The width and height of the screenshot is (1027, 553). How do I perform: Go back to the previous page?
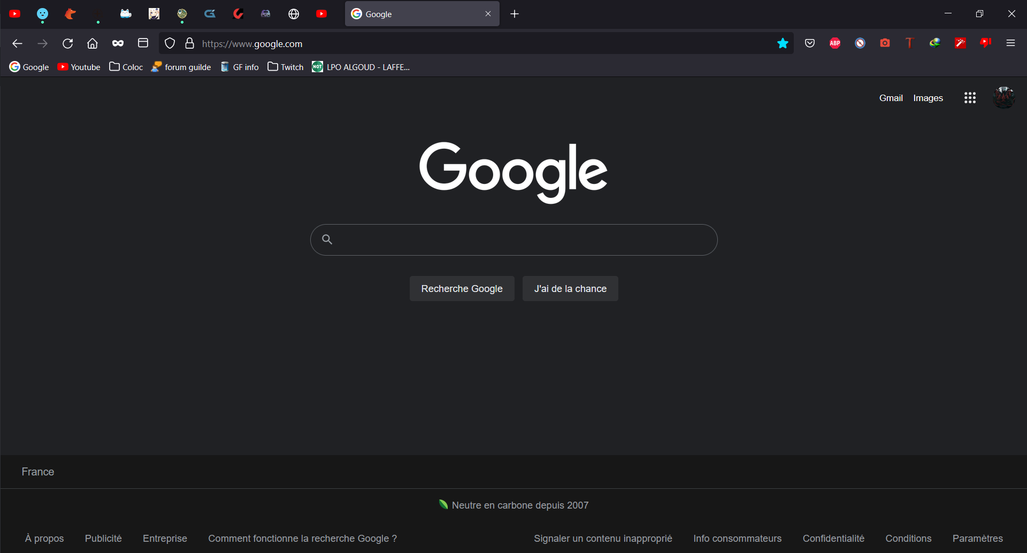[17, 43]
